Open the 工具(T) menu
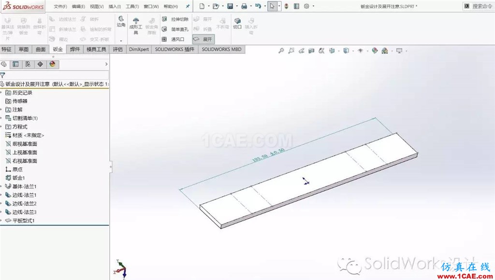 [x=132, y=6]
